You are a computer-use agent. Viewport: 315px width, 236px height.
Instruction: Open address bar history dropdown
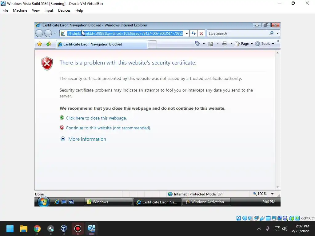pos(187,33)
